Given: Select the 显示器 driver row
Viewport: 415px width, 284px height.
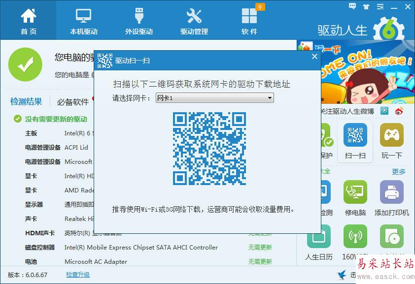Looking at the screenshot, I should tap(59, 205).
